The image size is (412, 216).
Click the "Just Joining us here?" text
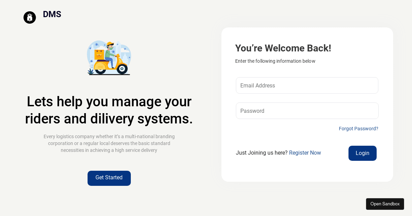click(x=262, y=153)
